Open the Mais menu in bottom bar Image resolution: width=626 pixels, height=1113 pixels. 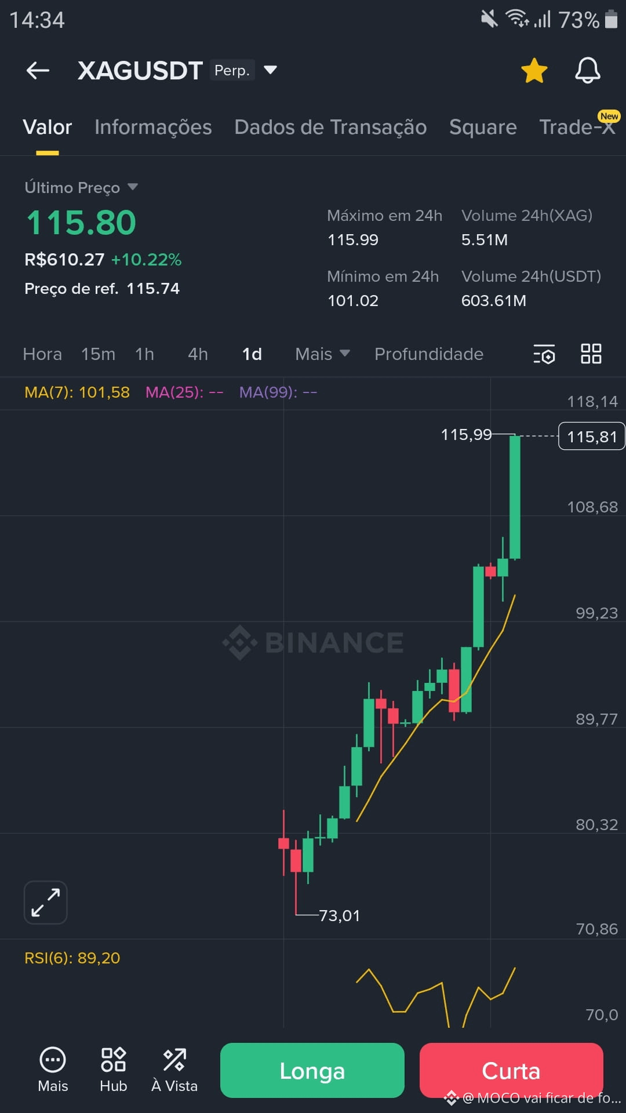[x=53, y=1070]
